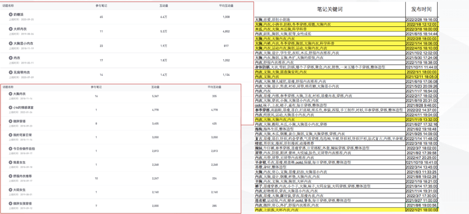Open the 奶糖派 topic name

18,14
